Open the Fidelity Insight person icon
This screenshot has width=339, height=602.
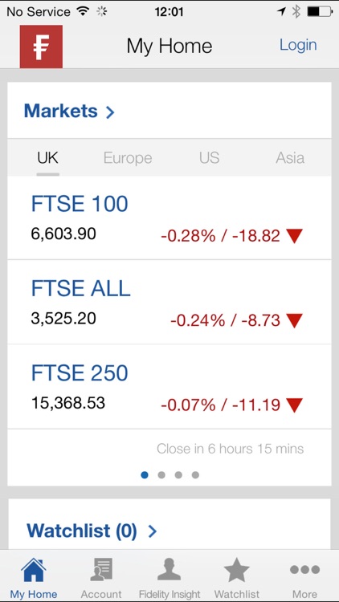(x=169, y=570)
